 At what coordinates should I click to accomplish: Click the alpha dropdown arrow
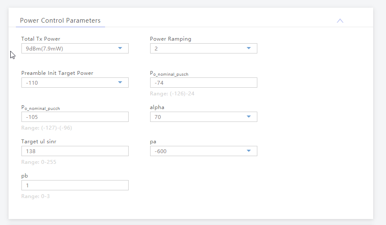249,116
